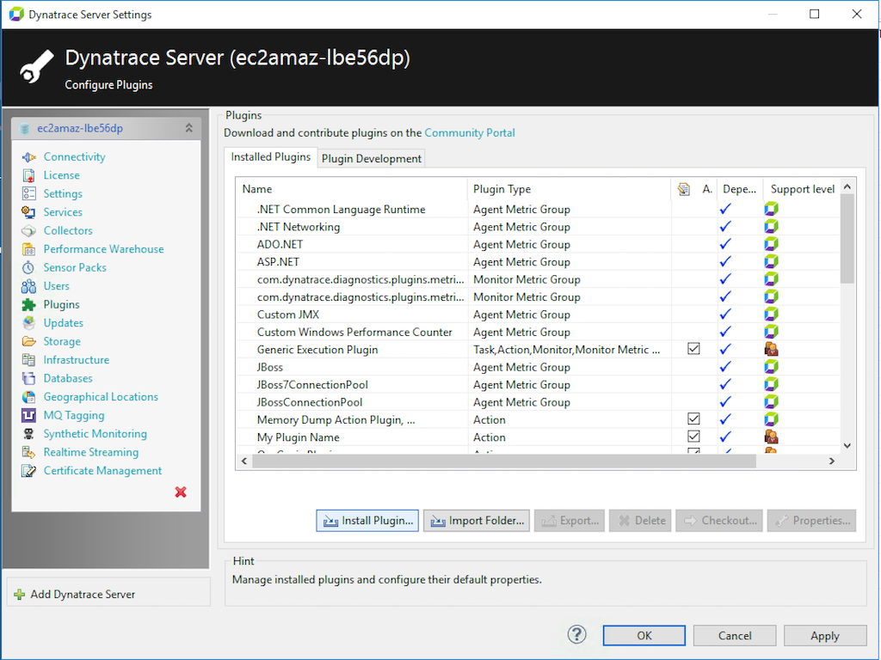Open Realtime Streaming icon
Image resolution: width=881 pixels, height=660 pixels.
click(28, 452)
